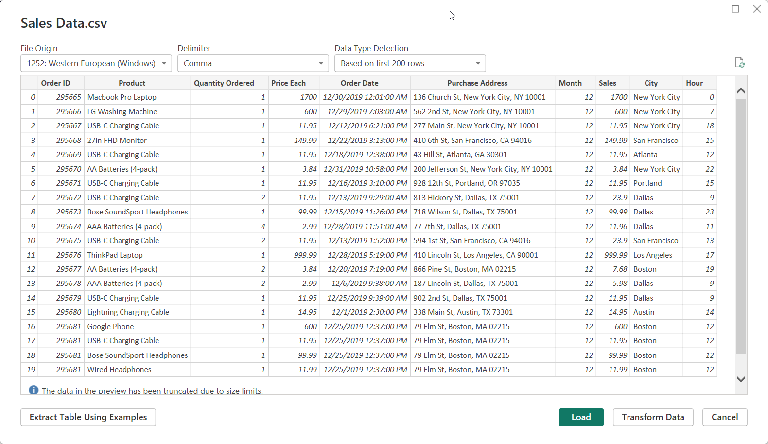
Task: Click the Transform Data button
Action: (x=653, y=417)
